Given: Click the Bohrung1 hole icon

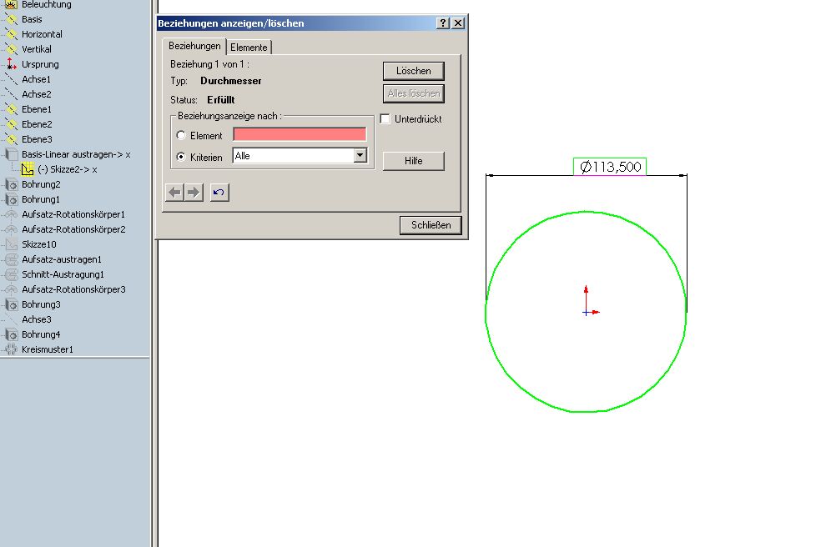Looking at the screenshot, I should click(11, 199).
